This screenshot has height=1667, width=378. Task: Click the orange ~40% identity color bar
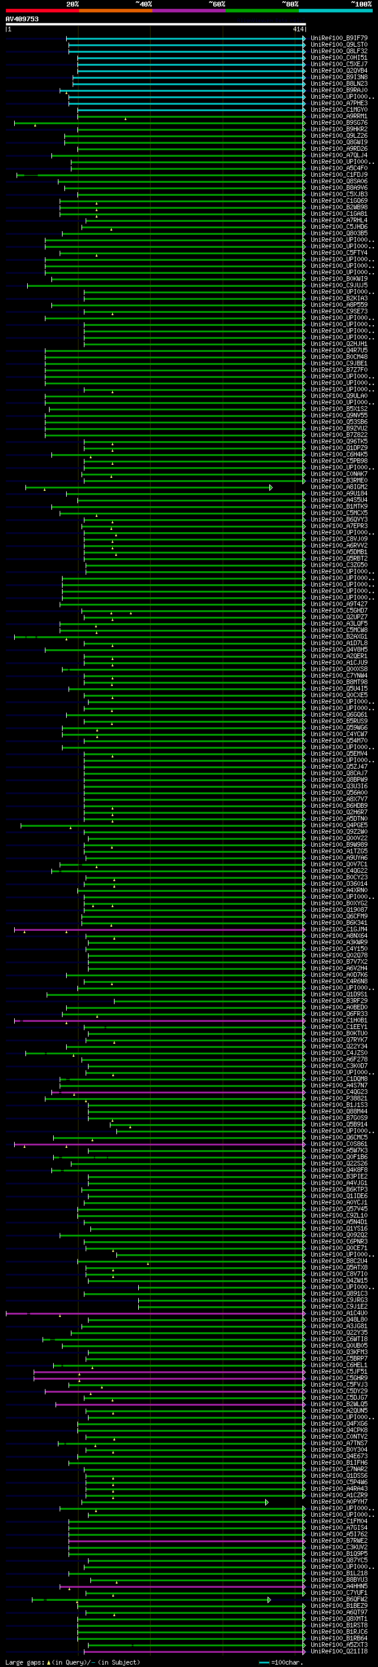point(116,11)
